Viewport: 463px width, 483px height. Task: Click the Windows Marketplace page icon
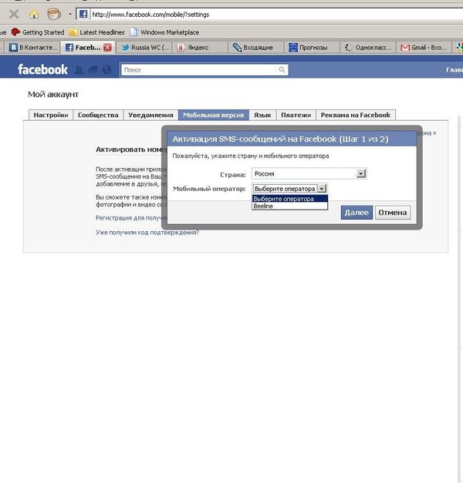pyautogui.click(x=133, y=32)
